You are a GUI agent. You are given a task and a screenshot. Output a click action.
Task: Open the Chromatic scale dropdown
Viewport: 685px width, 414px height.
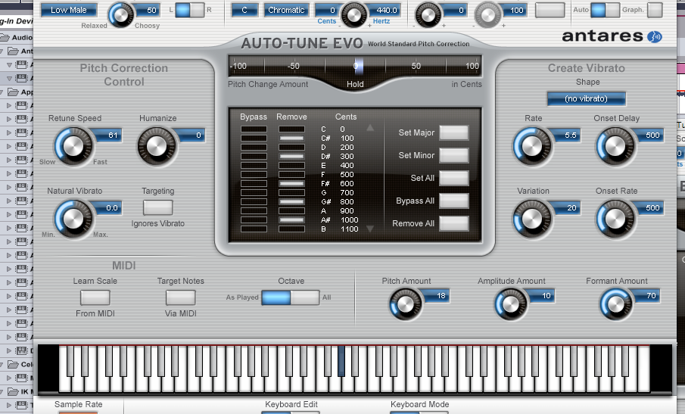pyautogui.click(x=286, y=10)
